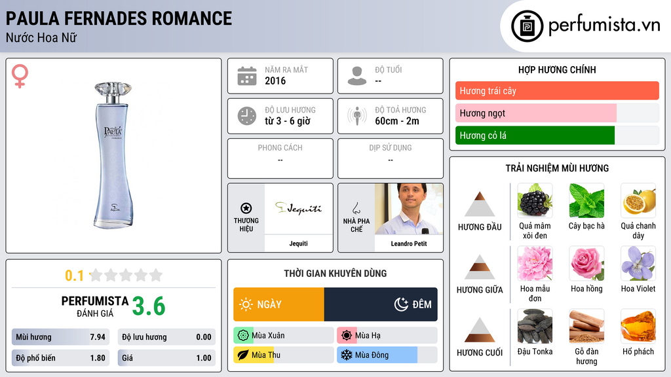Click the perfumista.vn site name
This screenshot has height=377, width=671.
tap(604, 26)
